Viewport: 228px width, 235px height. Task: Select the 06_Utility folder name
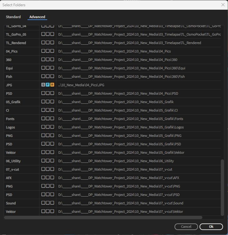[13, 161]
